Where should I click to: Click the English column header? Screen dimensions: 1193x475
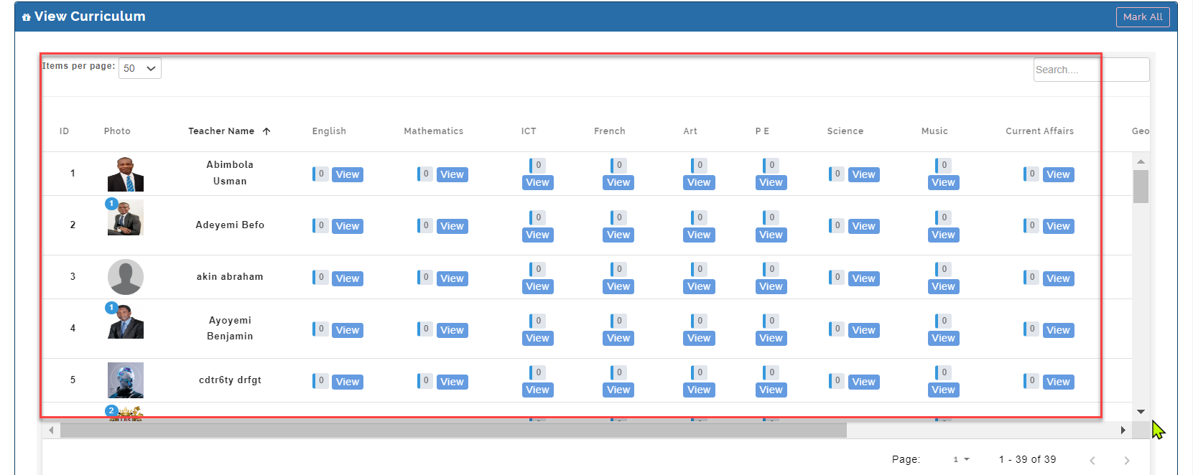(x=329, y=131)
